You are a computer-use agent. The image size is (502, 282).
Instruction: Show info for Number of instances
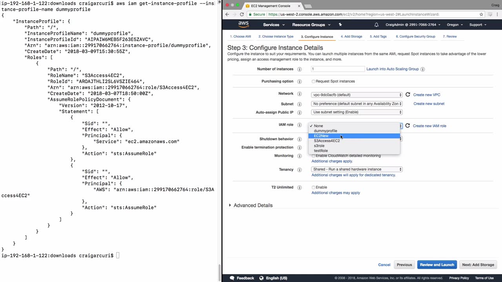299,69
